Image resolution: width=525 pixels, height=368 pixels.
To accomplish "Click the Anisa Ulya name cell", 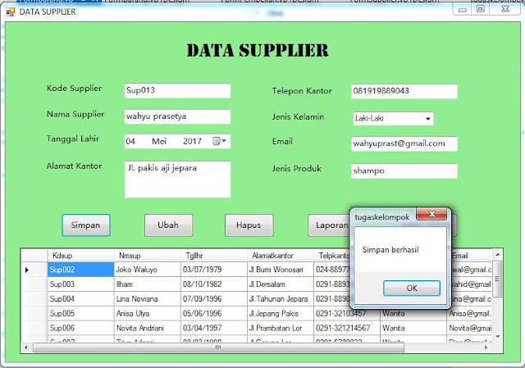I will coord(148,313).
